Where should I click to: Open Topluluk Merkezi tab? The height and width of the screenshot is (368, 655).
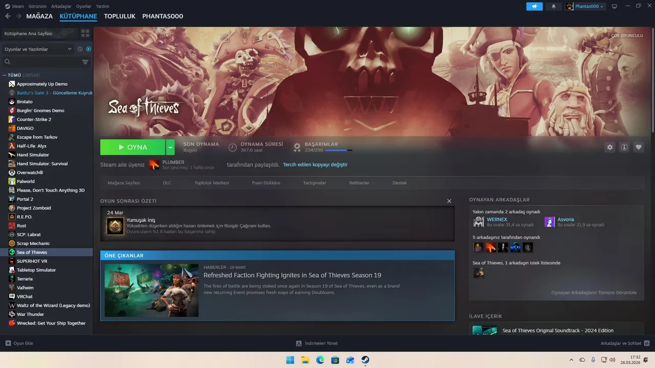[211, 182]
